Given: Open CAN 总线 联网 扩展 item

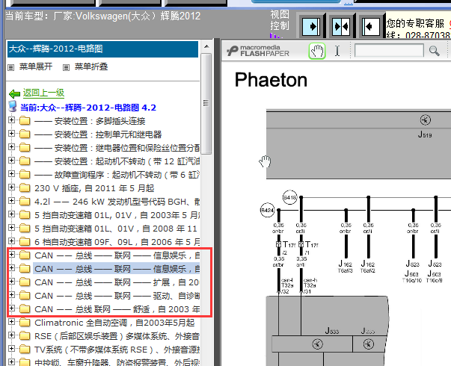Looking at the screenshot, I should 117,282.
